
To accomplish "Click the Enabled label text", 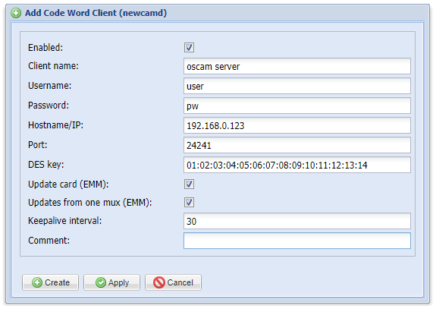I will click(x=45, y=48).
